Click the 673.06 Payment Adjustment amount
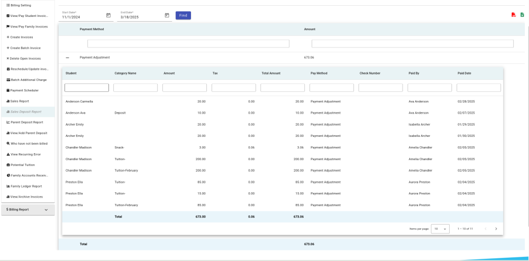Image resolution: width=529 pixels, height=261 pixels. [x=309, y=58]
